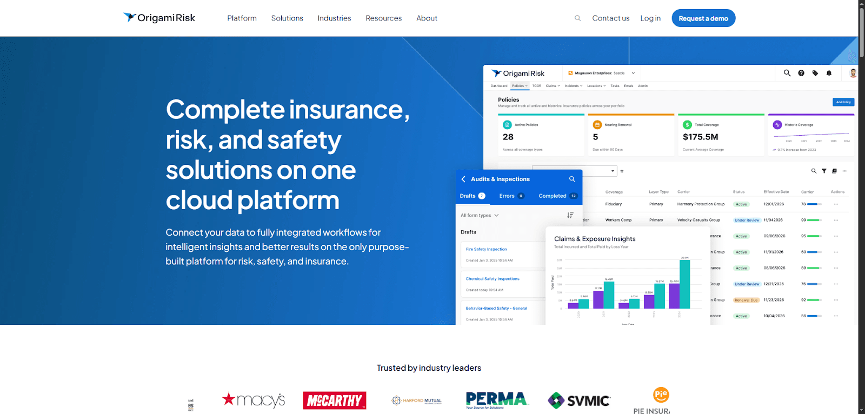865x414 pixels.
Task: Click the Contact us link
Action: 611,18
